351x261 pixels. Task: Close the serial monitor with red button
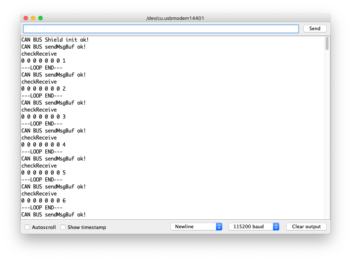(26, 18)
